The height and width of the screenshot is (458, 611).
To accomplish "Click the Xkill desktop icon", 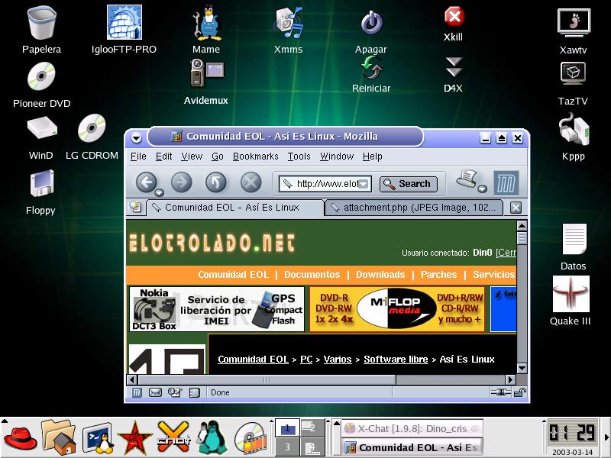I will click(x=454, y=17).
